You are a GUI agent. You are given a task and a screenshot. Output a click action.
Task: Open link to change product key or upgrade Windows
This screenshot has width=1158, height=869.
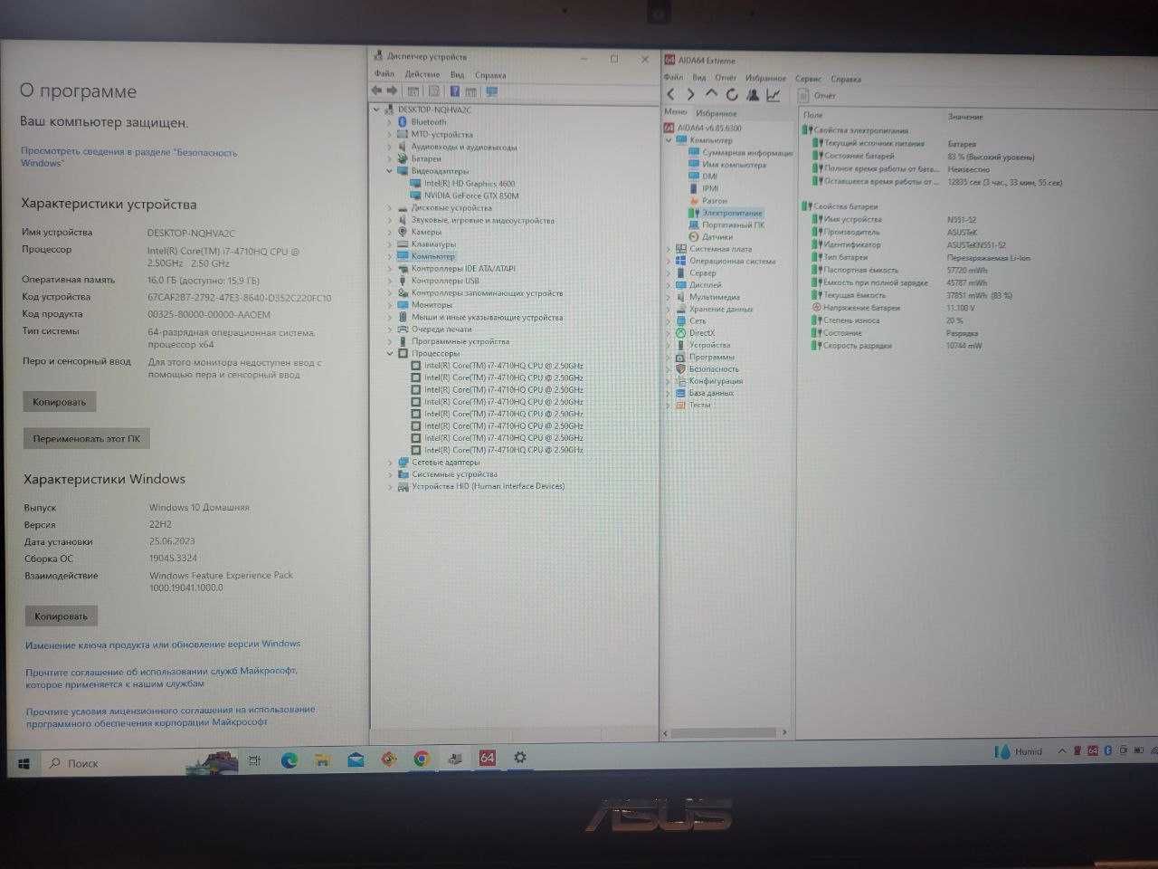click(163, 645)
